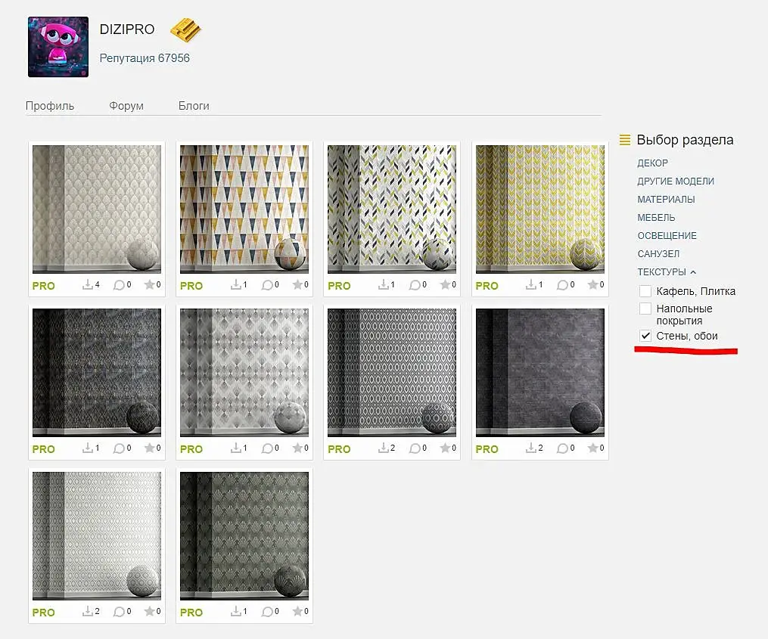Open the multicolor chevron wallpaper thumbnail
Screen dimensions: 768x639
(392, 209)
